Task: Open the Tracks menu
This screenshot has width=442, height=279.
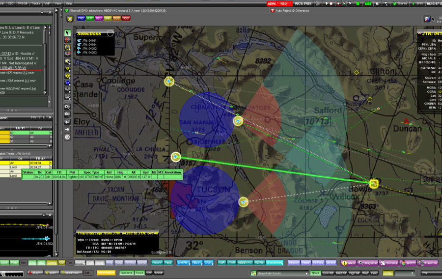Action: (35, 3)
